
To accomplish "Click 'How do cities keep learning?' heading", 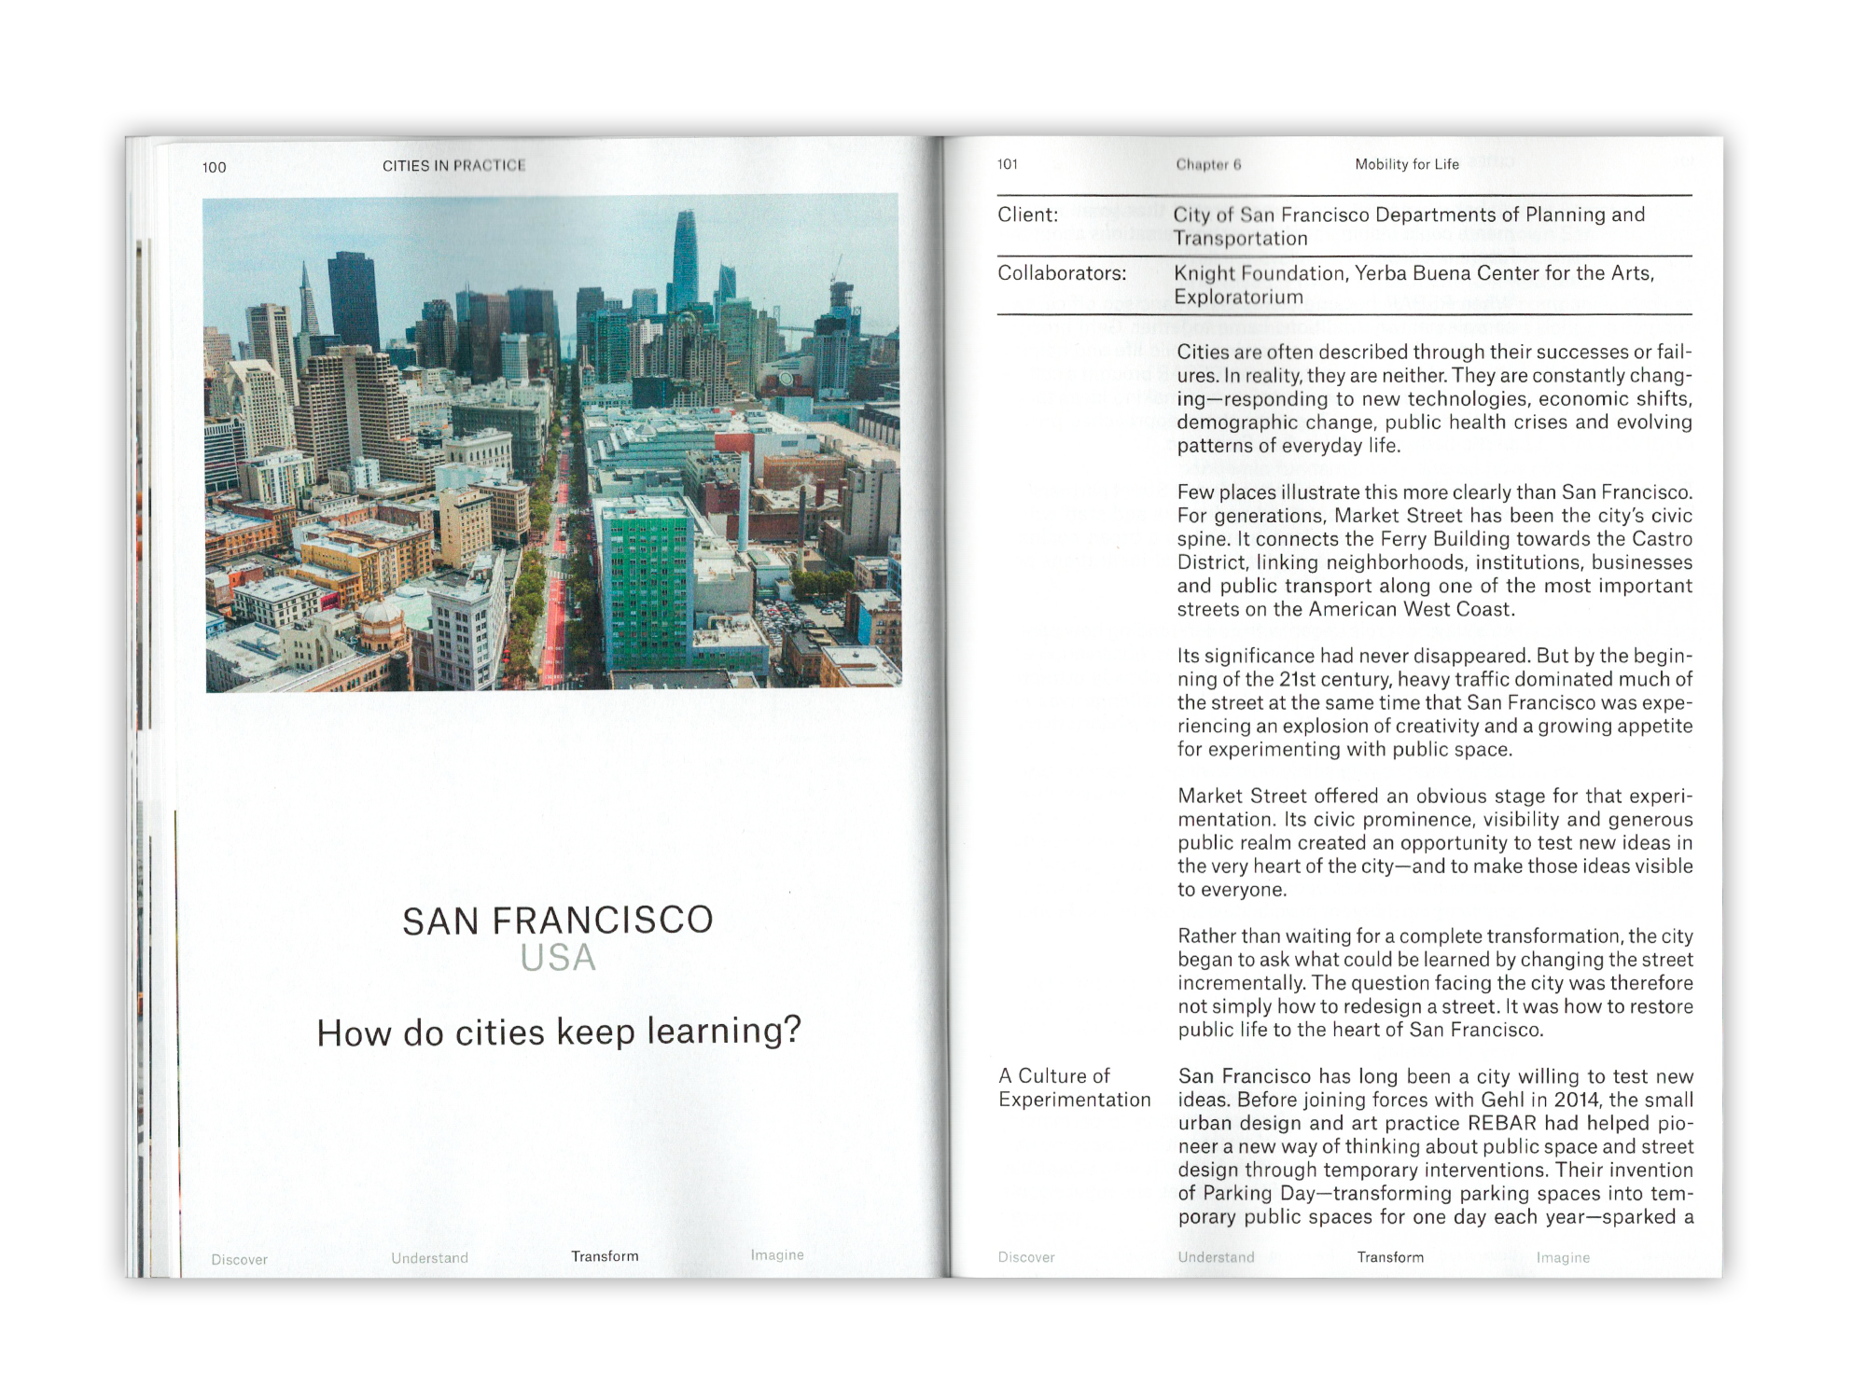I will [x=559, y=1032].
